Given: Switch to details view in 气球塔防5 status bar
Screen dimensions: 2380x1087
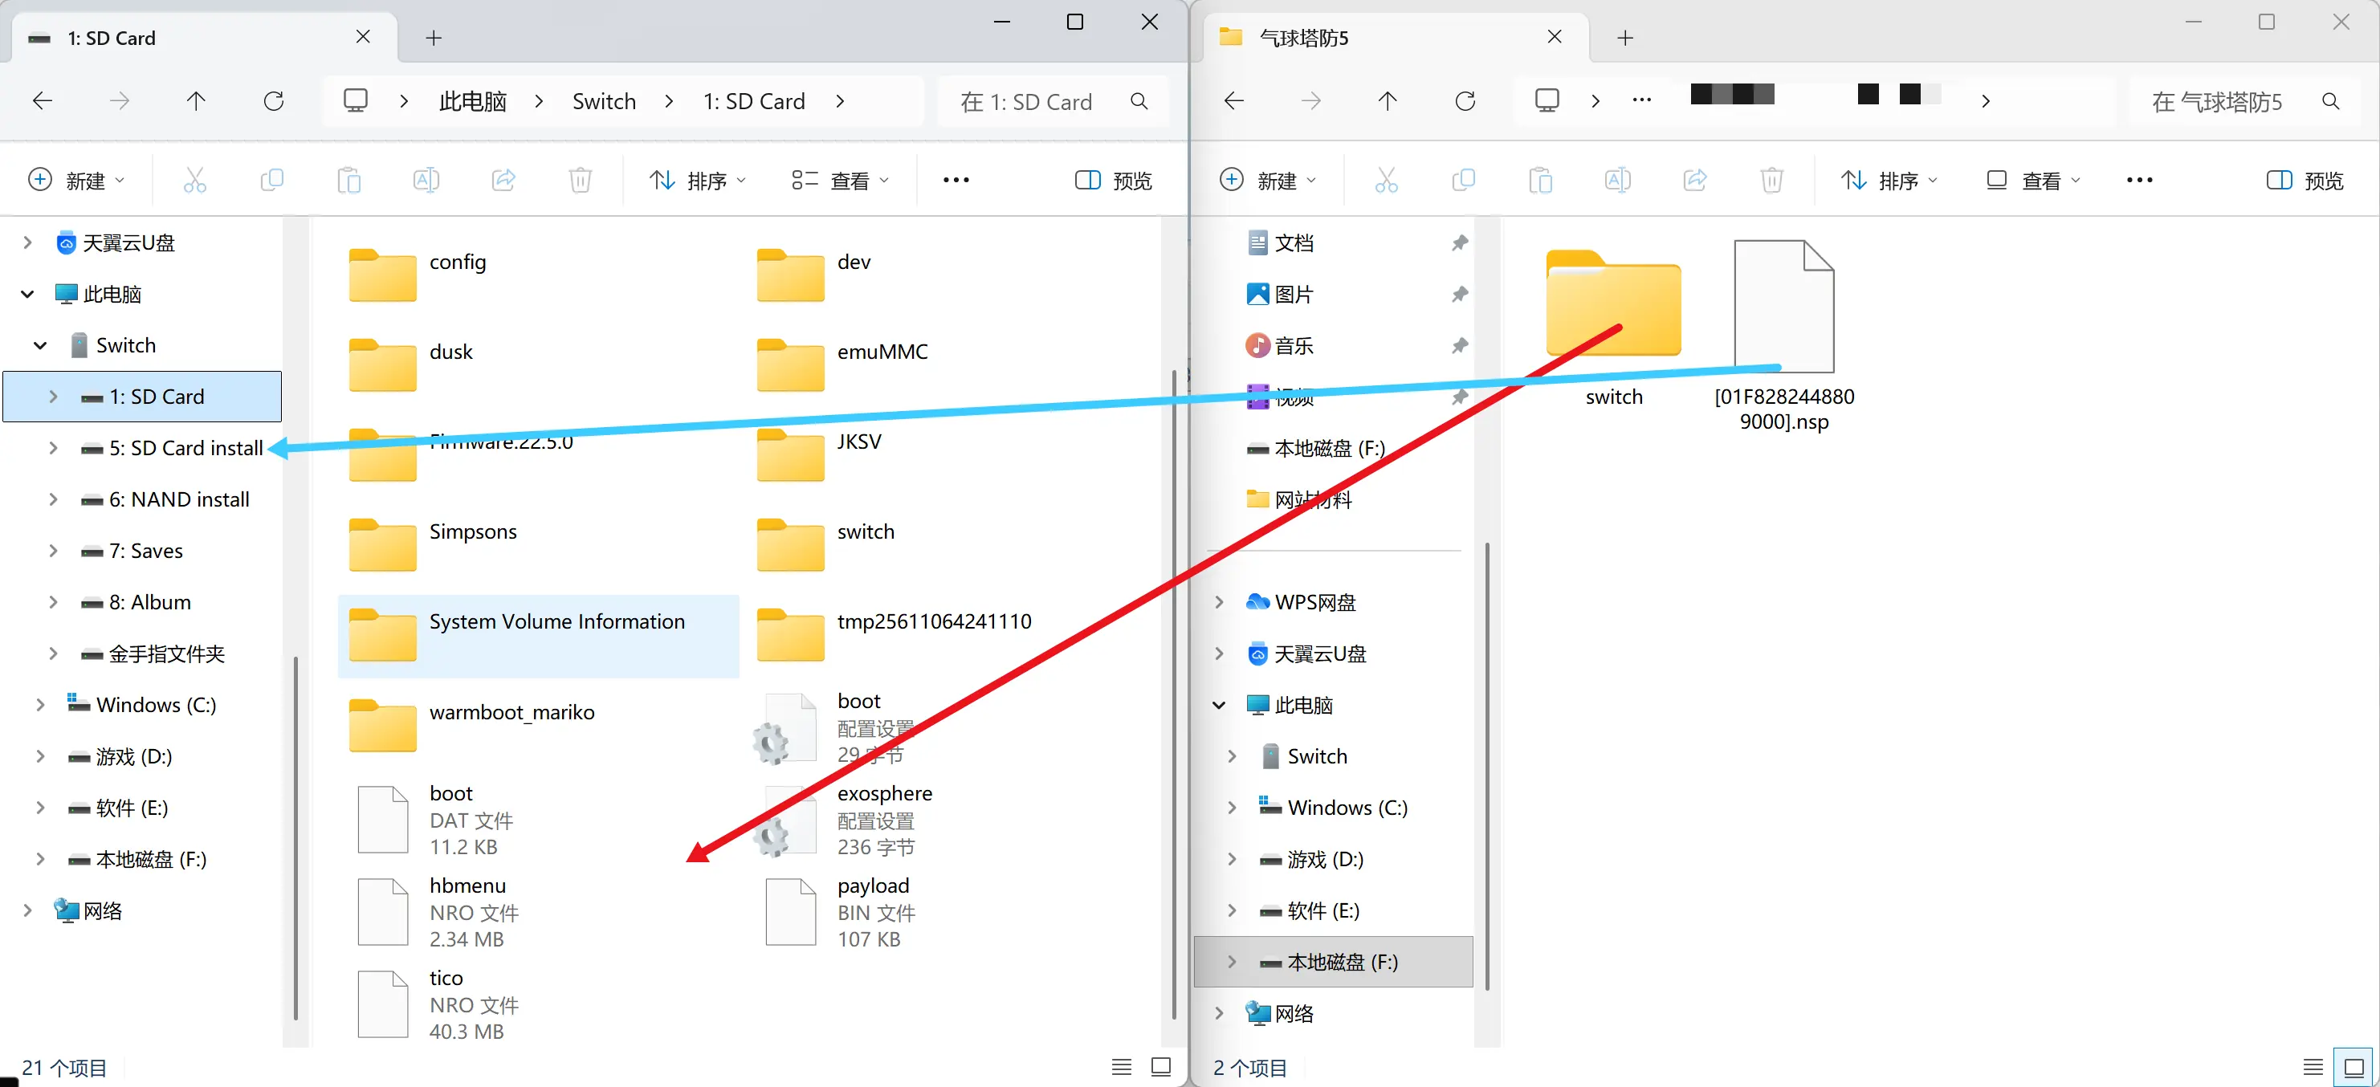Looking at the screenshot, I should coord(2313,1067).
